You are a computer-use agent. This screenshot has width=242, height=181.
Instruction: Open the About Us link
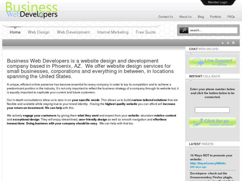tap(185, 17)
